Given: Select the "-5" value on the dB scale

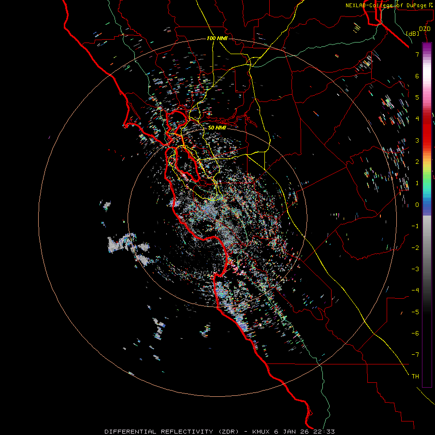Looking at the screenshot, I should click(415, 312).
